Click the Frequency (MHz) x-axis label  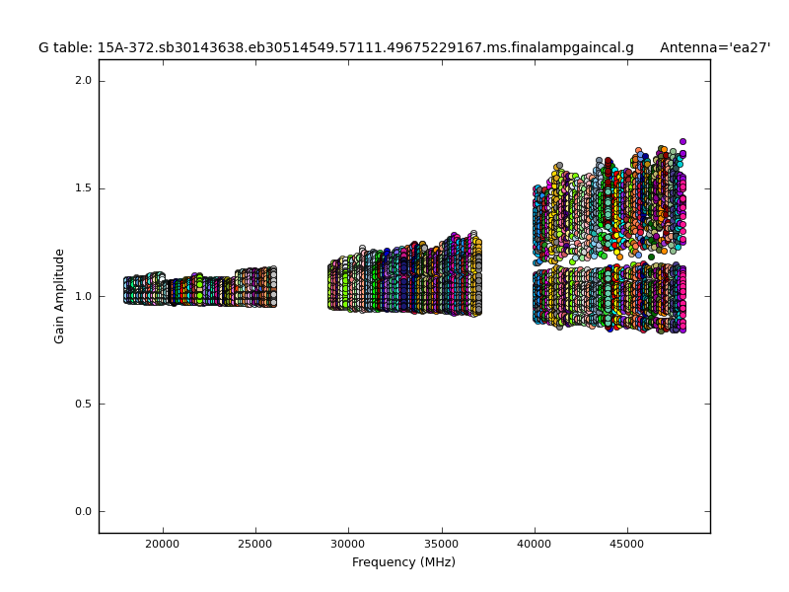click(x=403, y=562)
